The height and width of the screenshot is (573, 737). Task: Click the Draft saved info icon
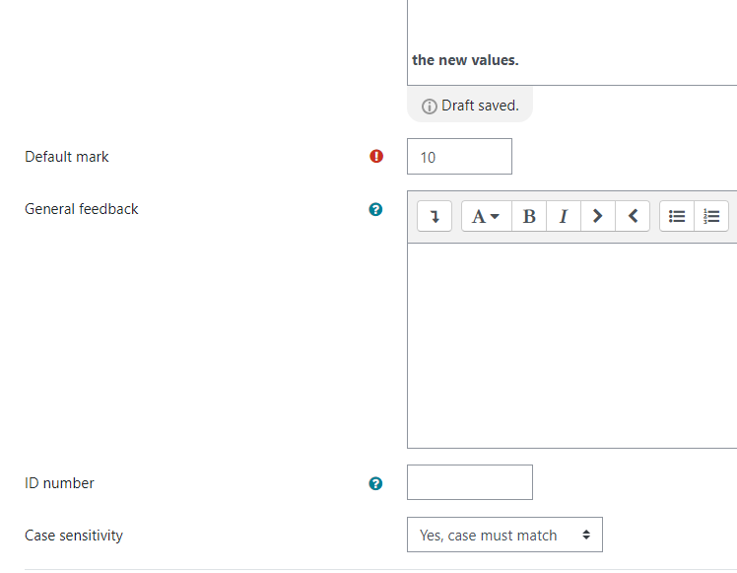pyautogui.click(x=429, y=107)
